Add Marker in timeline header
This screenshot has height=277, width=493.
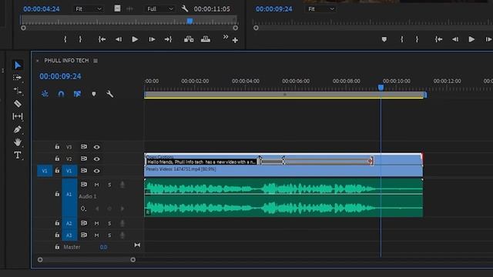point(94,94)
